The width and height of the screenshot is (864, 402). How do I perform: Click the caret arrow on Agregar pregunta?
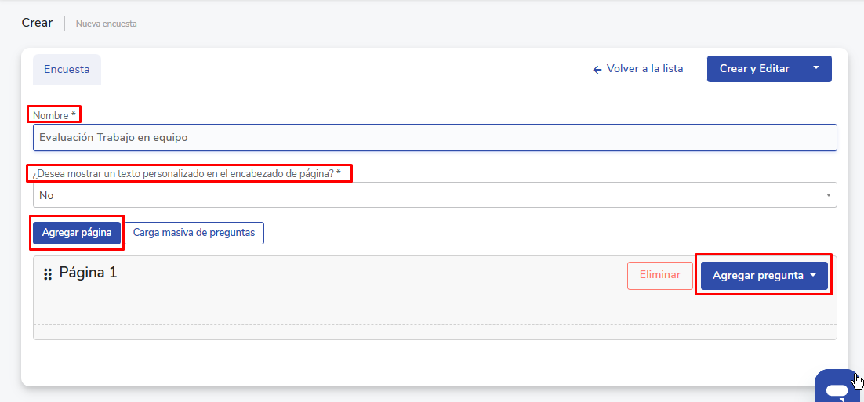(x=813, y=275)
